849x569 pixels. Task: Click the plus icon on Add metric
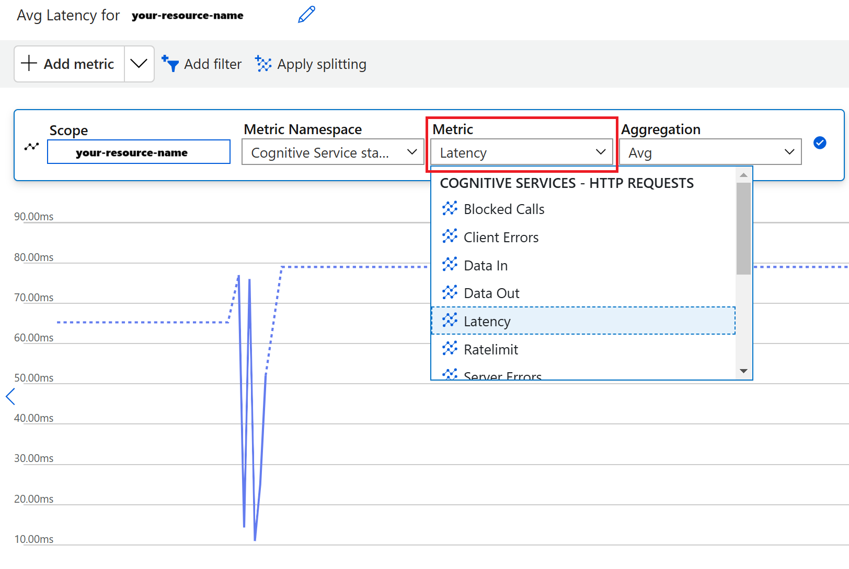pos(29,63)
